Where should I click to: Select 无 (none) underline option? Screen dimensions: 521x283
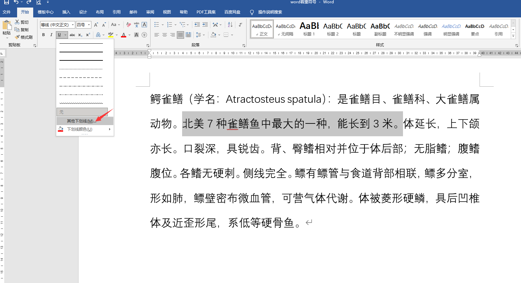(x=82, y=112)
